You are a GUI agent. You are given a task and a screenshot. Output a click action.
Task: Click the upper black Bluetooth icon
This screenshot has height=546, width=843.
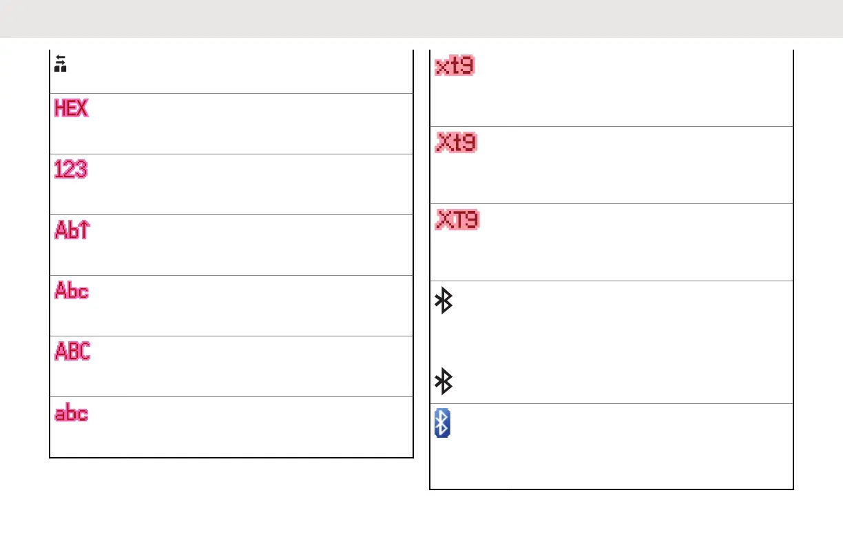[445, 302]
